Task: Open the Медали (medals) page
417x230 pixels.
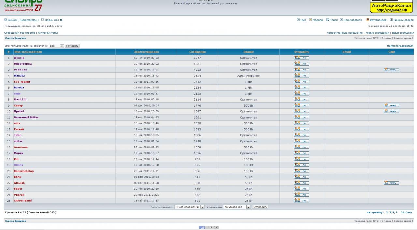Action: [317, 20]
